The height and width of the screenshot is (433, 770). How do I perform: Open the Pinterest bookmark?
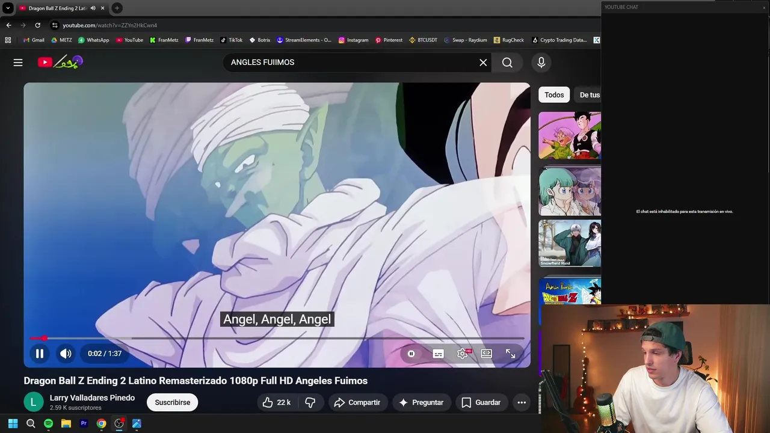click(x=389, y=40)
